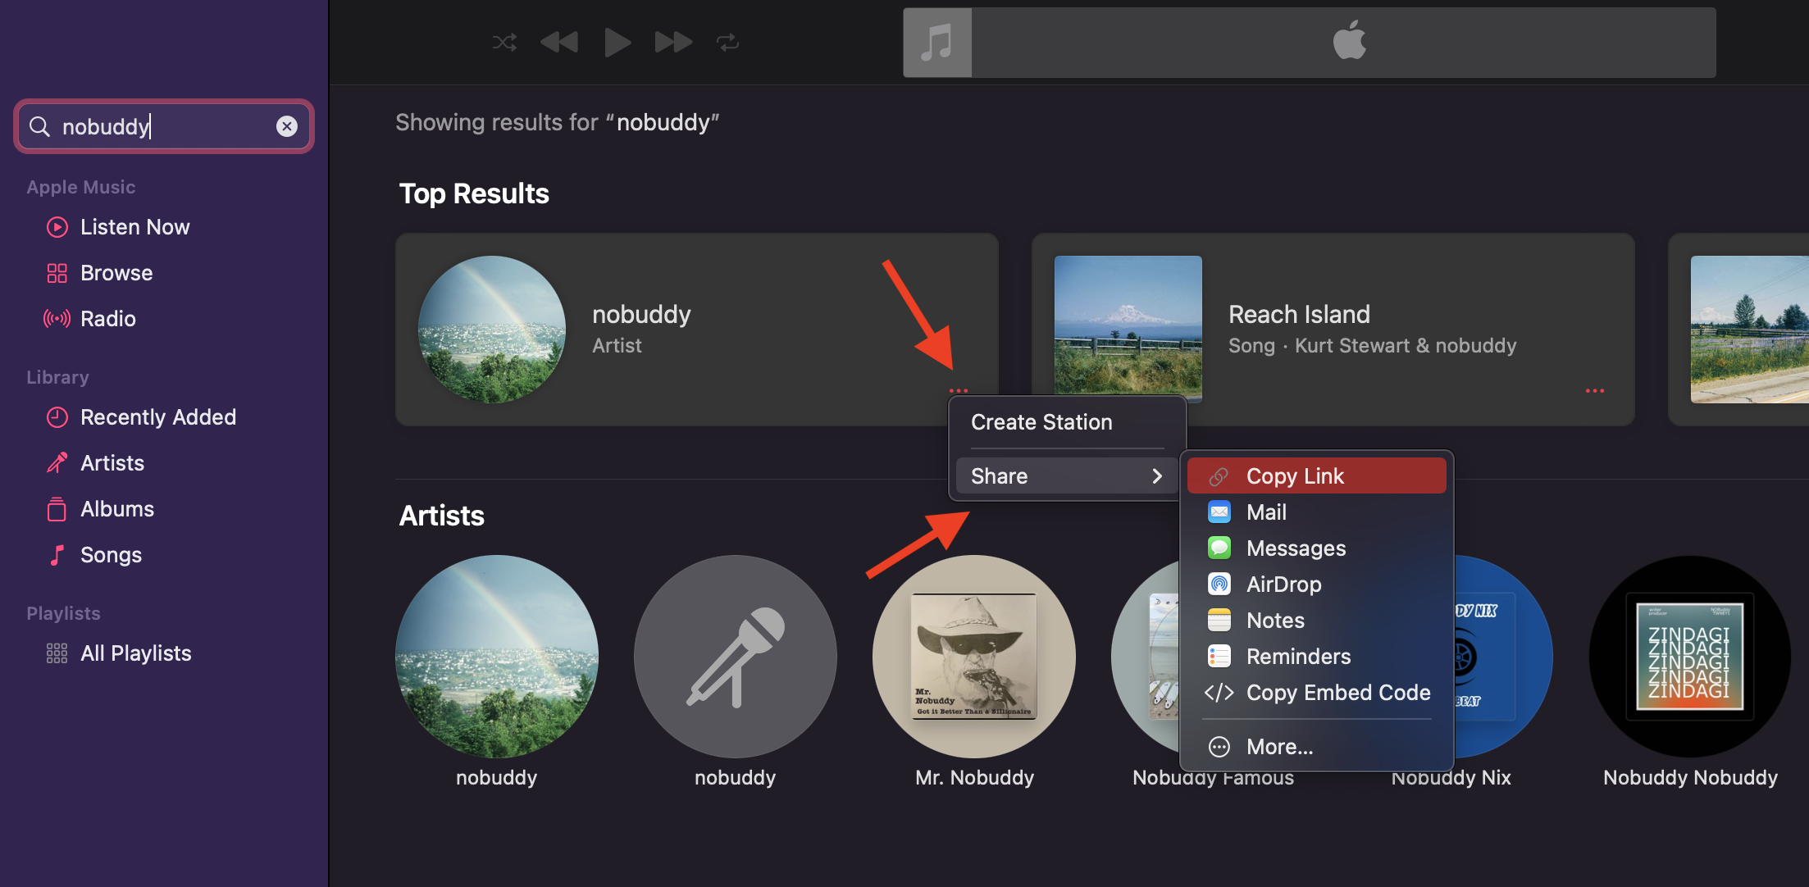Open Browse via its grid icon

coord(57,272)
